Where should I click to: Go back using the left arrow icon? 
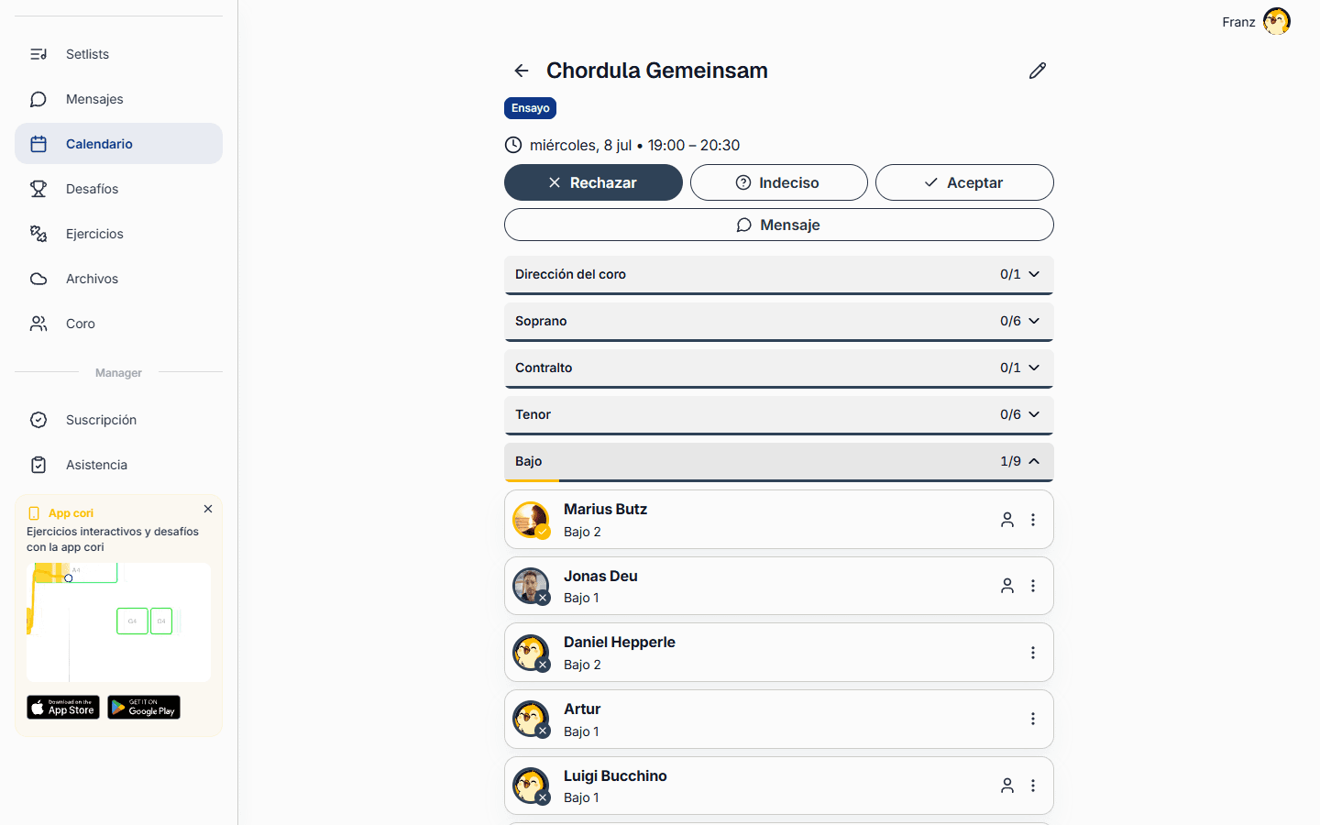point(522,71)
